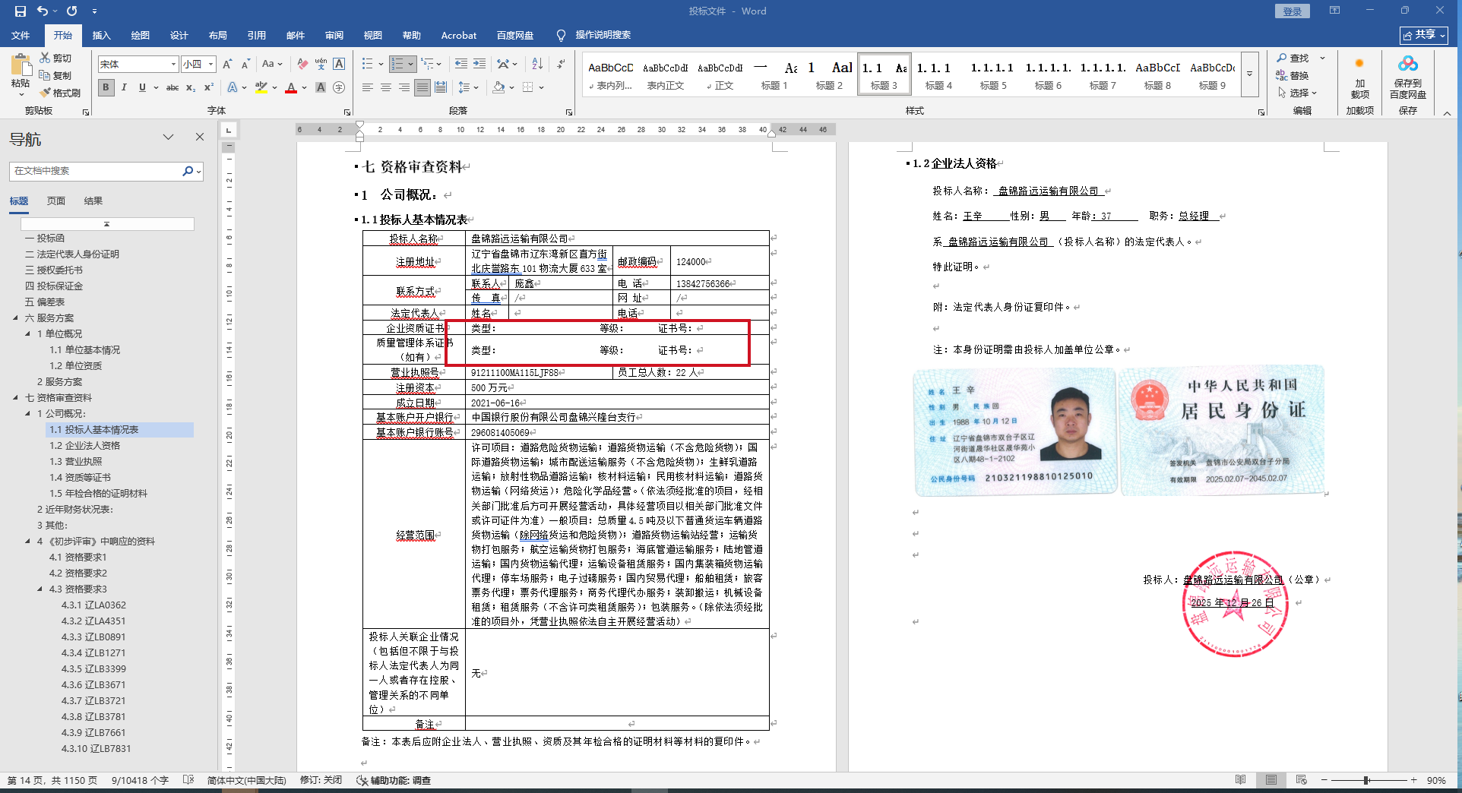
Task: Click the text effects outlined A icon
Action: pyautogui.click(x=233, y=87)
